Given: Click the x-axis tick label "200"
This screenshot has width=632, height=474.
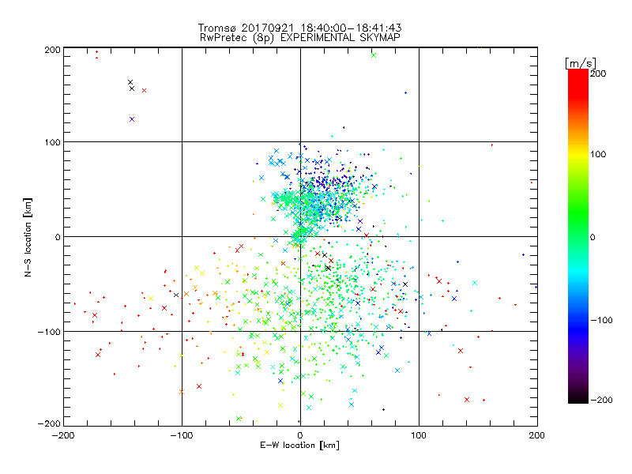Looking at the screenshot, I should (537, 436).
